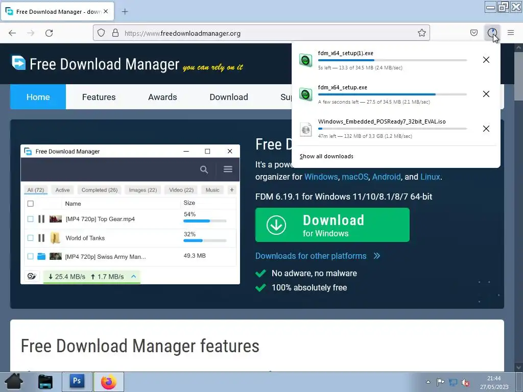Open the tracking protection shield icon

coord(101,33)
